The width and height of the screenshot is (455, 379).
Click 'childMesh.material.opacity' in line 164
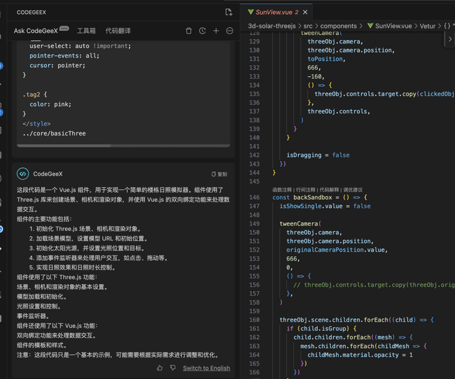[353, 355]
